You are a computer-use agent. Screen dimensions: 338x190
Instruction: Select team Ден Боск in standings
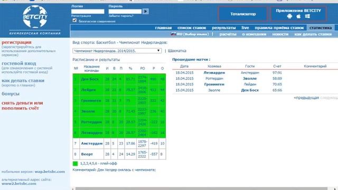(x=90, y=79)
